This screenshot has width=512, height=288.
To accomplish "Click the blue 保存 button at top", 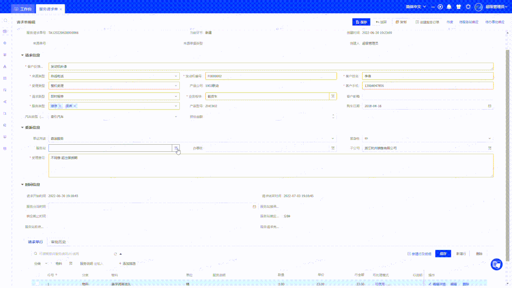I will click(x=361, y=22).
